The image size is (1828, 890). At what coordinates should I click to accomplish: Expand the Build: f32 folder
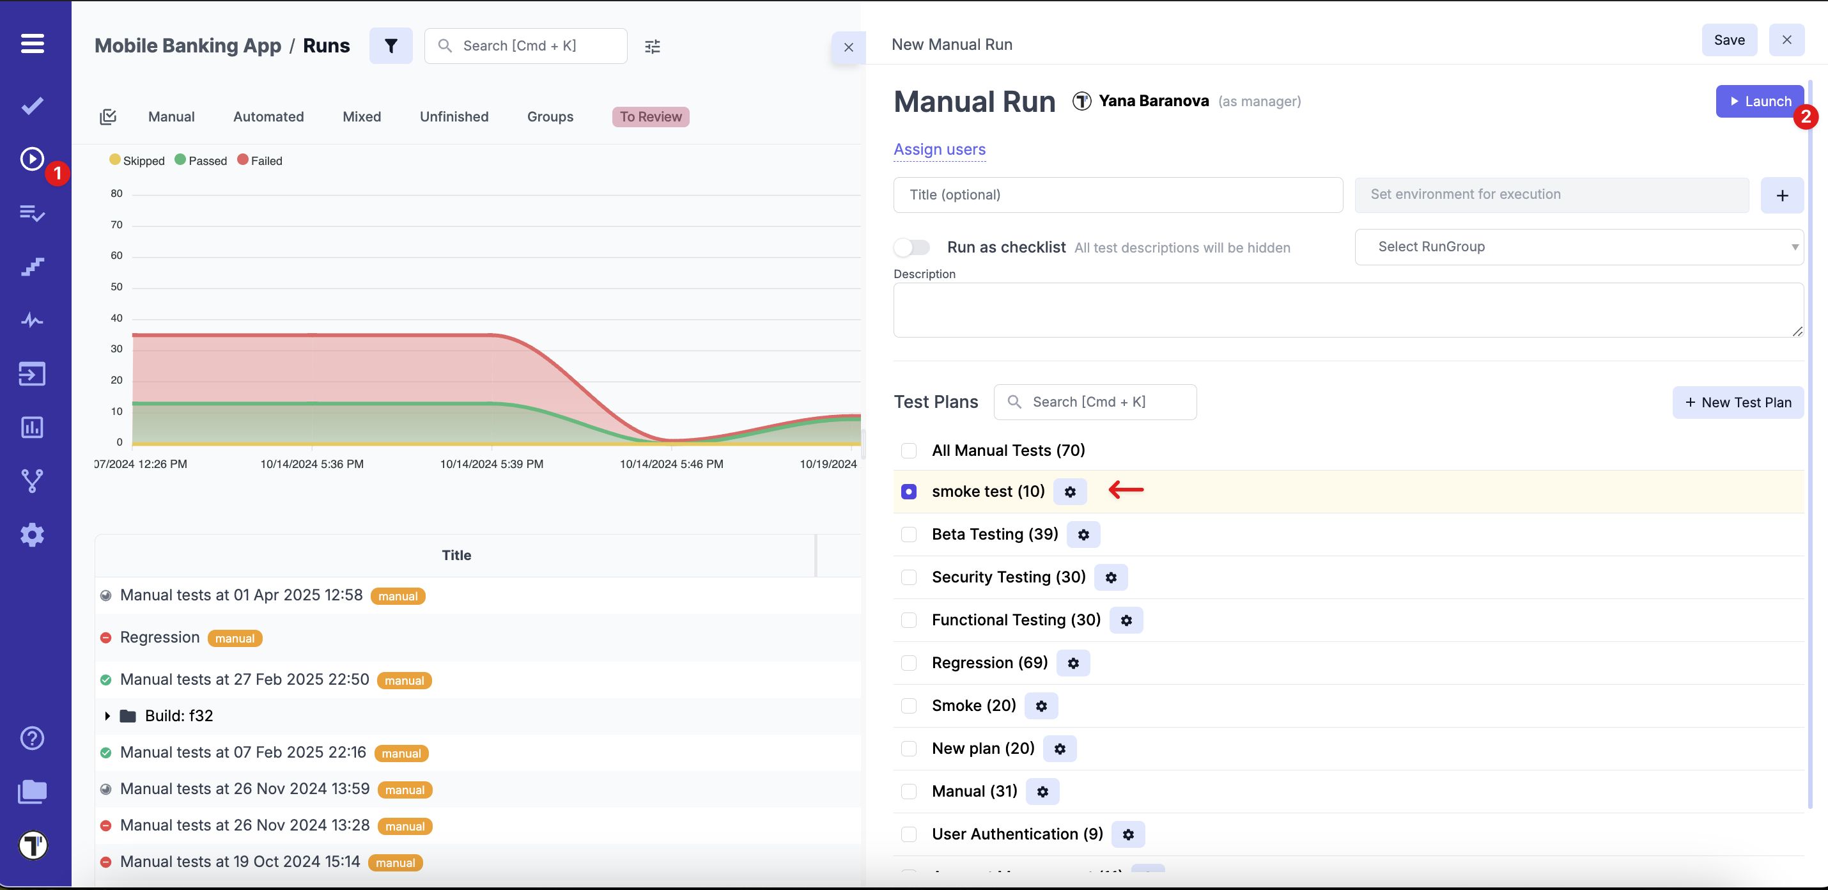coord(107,716)
